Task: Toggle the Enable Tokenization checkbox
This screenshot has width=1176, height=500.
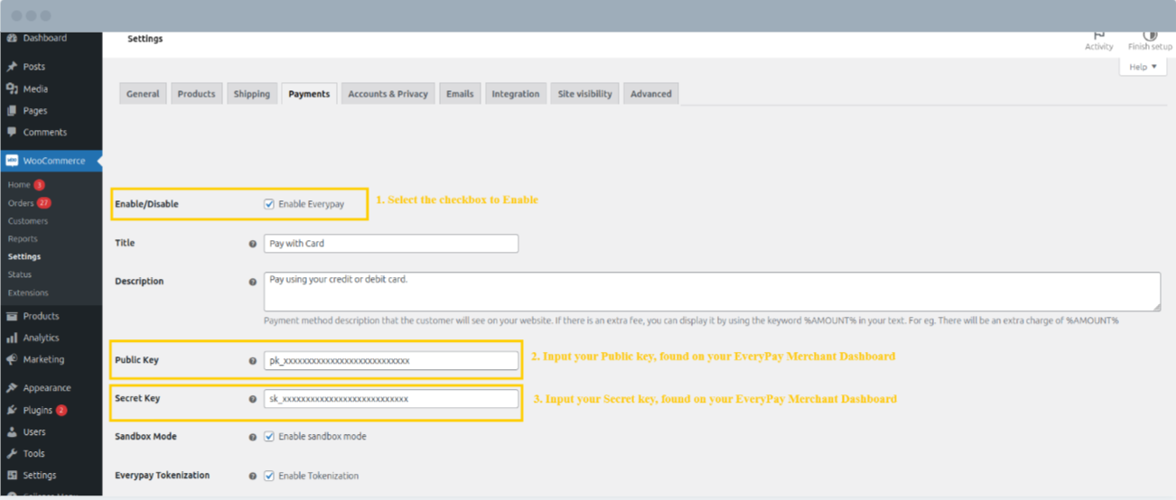Action: 269,476
